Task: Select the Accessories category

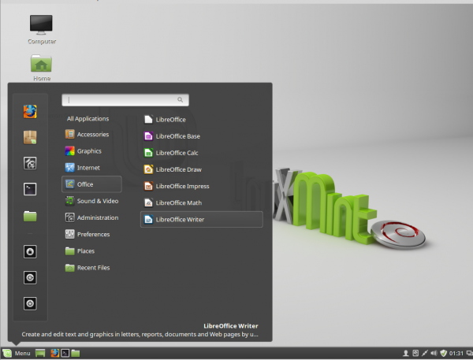Action: point(91,135)
